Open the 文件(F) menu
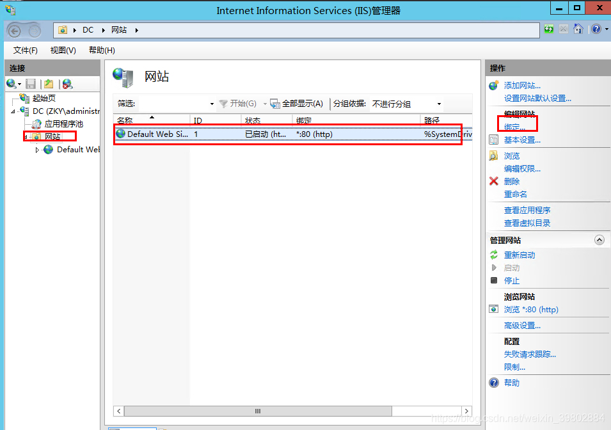The height and width of the screenshot is (430, 611). coord(26,51)
